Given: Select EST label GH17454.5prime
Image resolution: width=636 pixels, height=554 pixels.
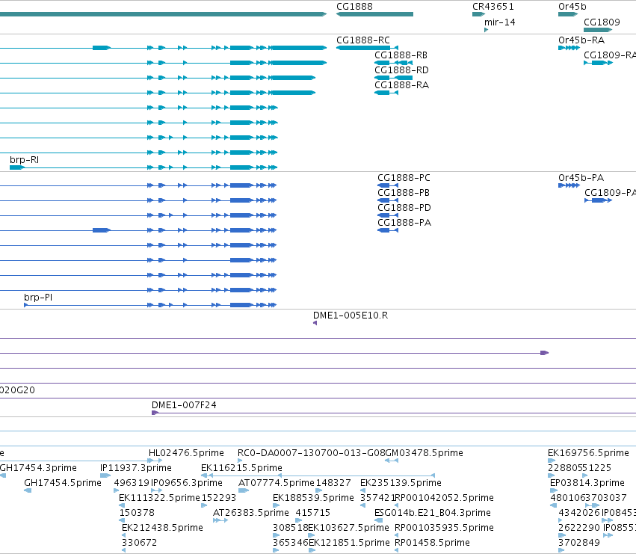Looking at the screenshot, I should pos(63,483).
